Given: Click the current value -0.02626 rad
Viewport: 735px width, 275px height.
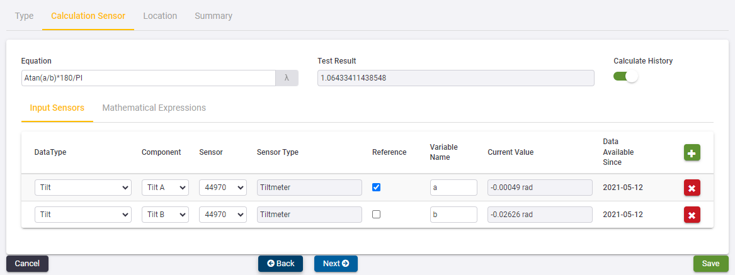Looking at the screenshot, I should click(540, 215).
